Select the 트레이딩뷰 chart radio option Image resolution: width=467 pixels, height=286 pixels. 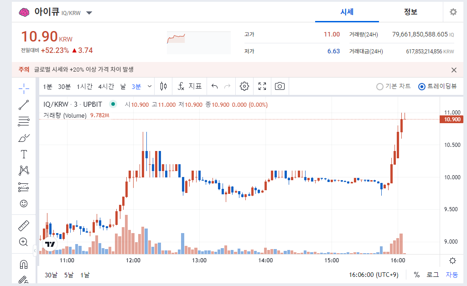pos(437,86)
